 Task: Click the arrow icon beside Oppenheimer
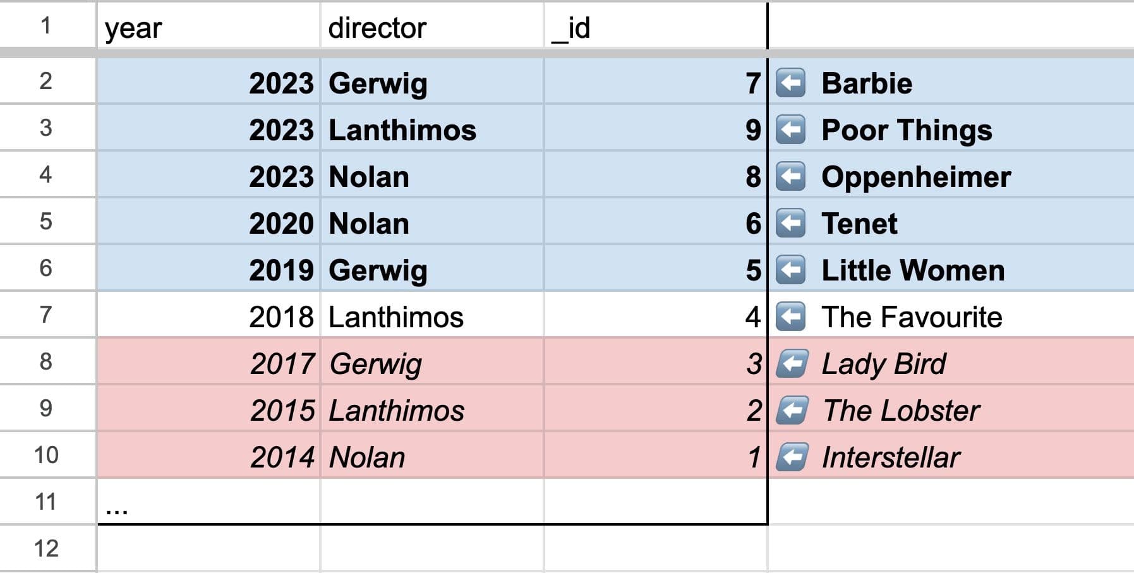tap(790, 176)
